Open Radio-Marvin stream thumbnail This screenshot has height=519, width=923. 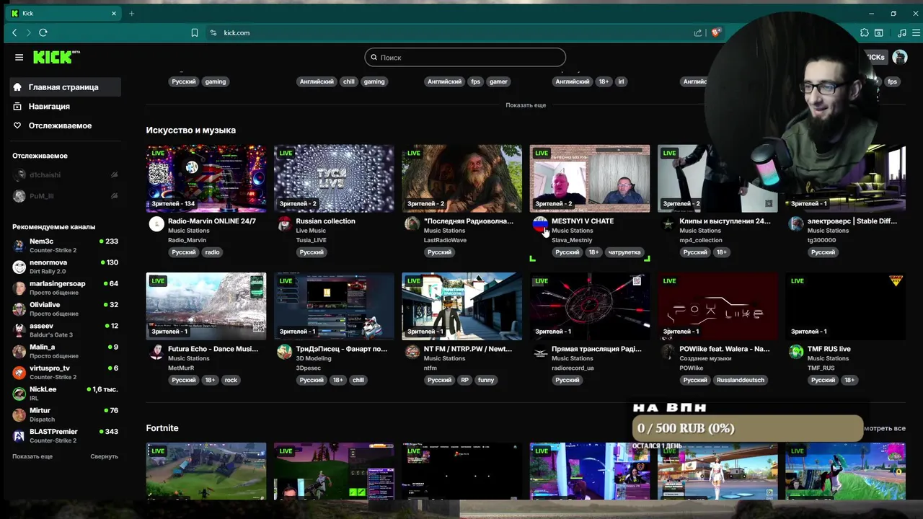pos(206,178)
